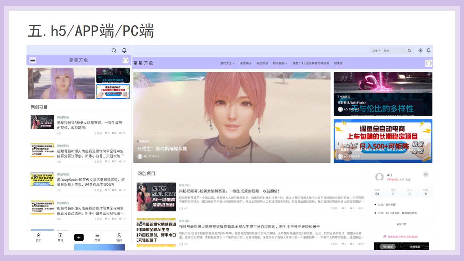Open announcement 公告：9元开通会员
This screenshot has height=261, width=464.
397,213
